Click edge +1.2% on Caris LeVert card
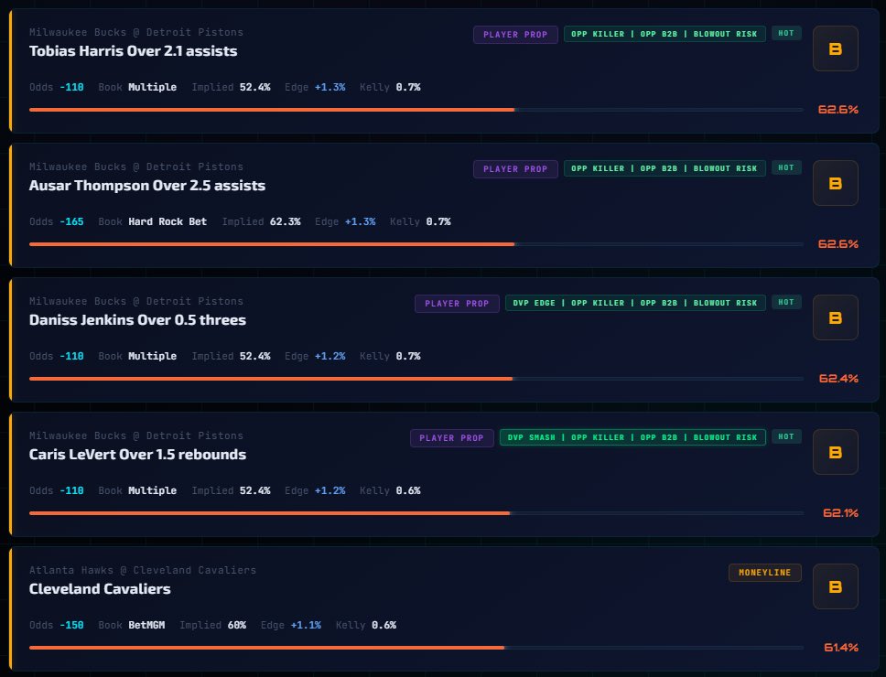Screen dimensions: 886x677 tap(330, 490)
